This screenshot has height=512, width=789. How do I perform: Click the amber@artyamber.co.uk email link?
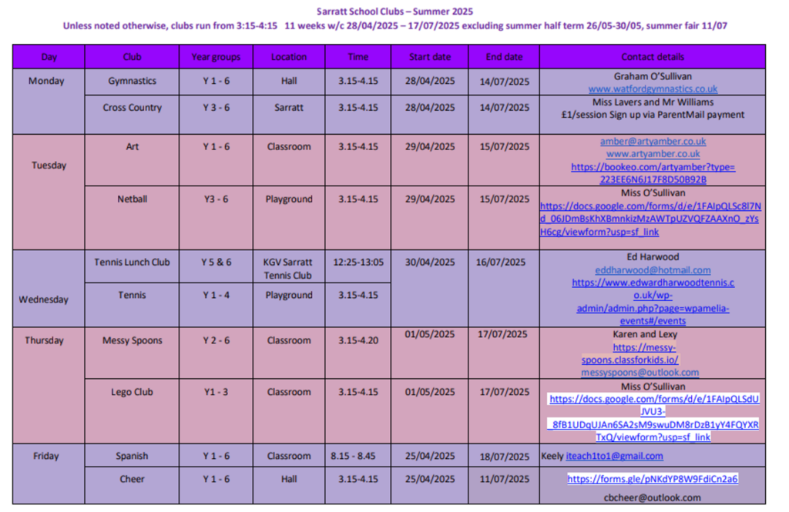tap(653, 142)
